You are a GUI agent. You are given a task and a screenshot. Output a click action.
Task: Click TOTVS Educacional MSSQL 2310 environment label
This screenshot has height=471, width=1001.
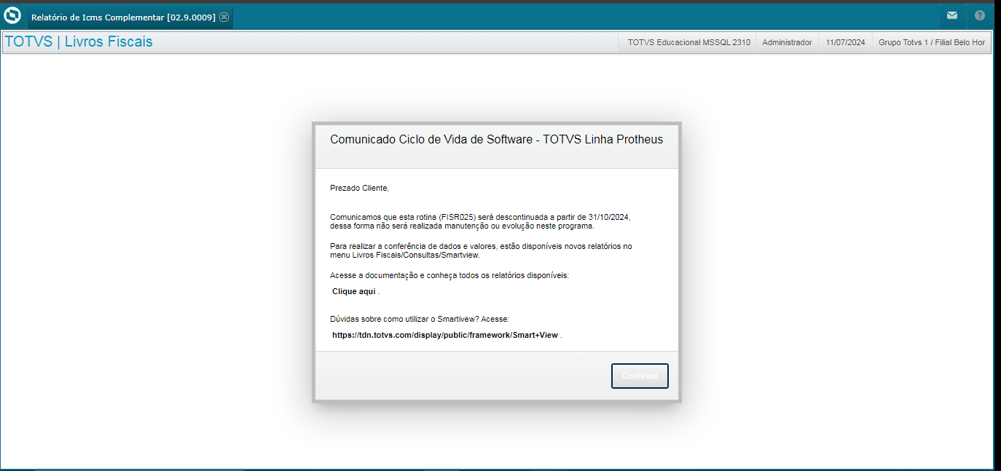point(688,42)
